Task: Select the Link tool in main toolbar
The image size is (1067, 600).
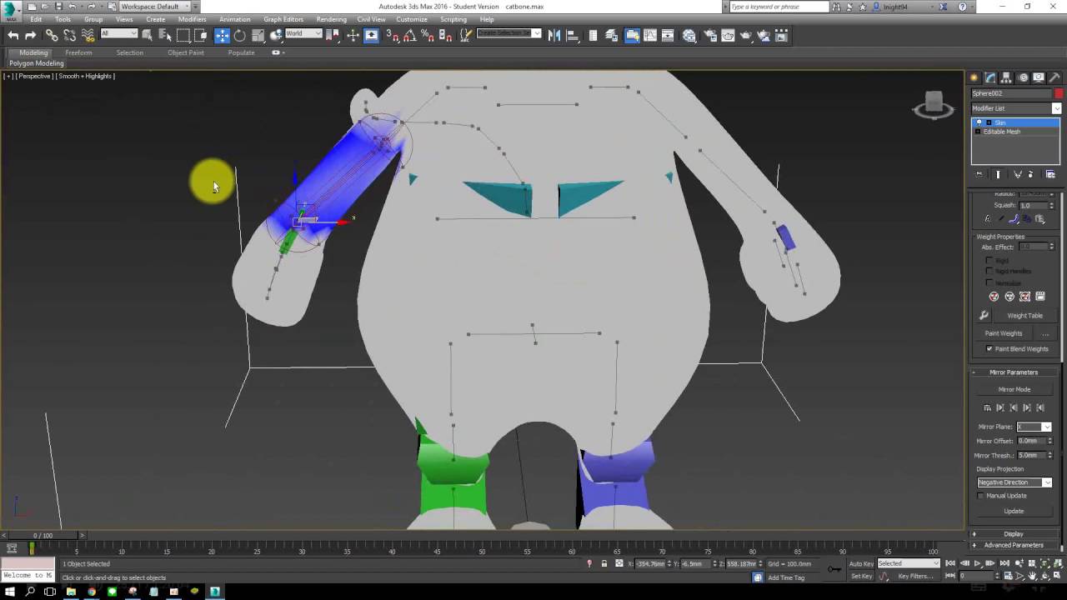Action: (x=52, y=35)
